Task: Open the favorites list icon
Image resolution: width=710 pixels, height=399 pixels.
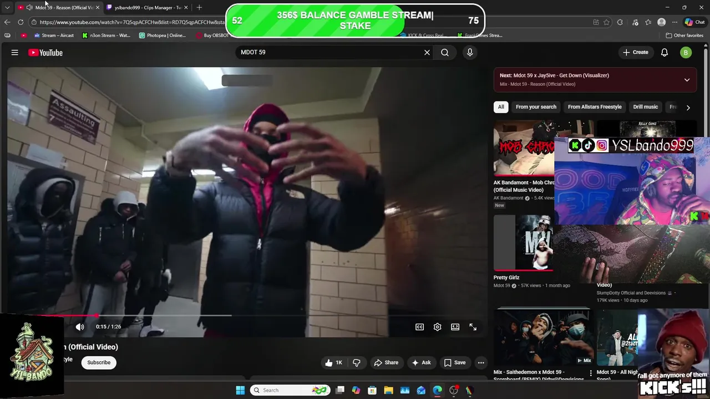Action: pos(648,22)
